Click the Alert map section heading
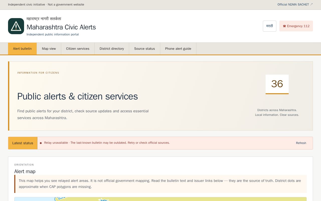 (25, 171)
